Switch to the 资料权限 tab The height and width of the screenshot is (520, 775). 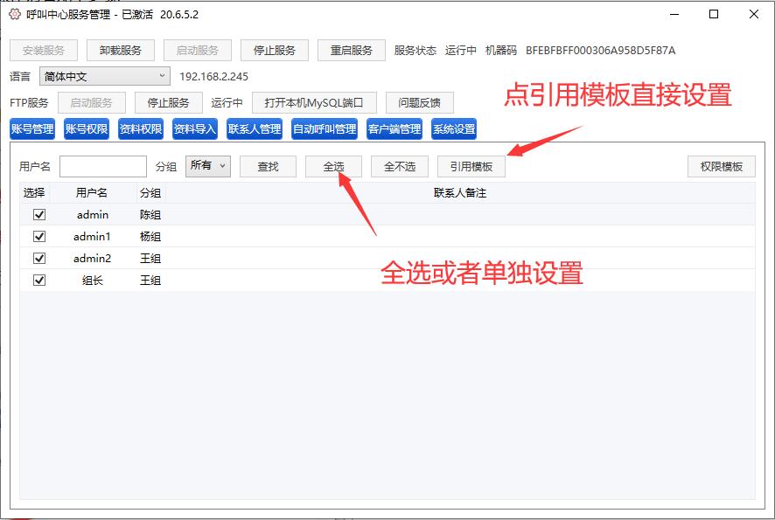click(x=141, y=128)
